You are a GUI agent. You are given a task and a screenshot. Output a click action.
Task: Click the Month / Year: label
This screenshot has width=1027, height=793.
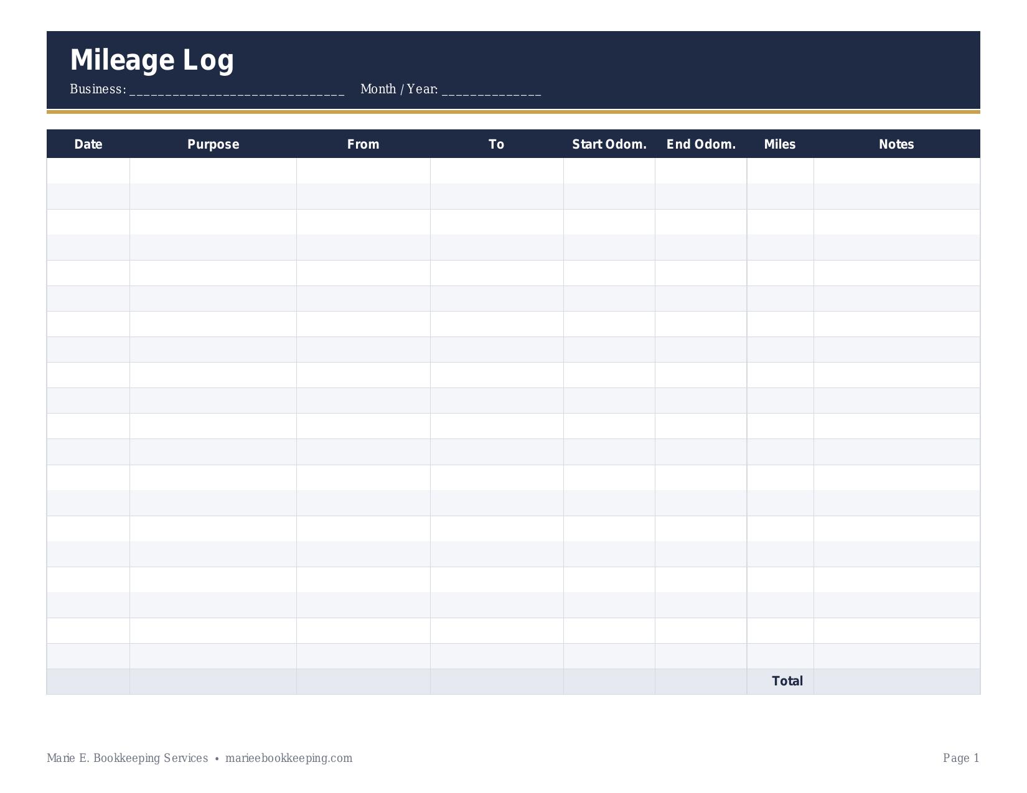click(x=400, y=89)
